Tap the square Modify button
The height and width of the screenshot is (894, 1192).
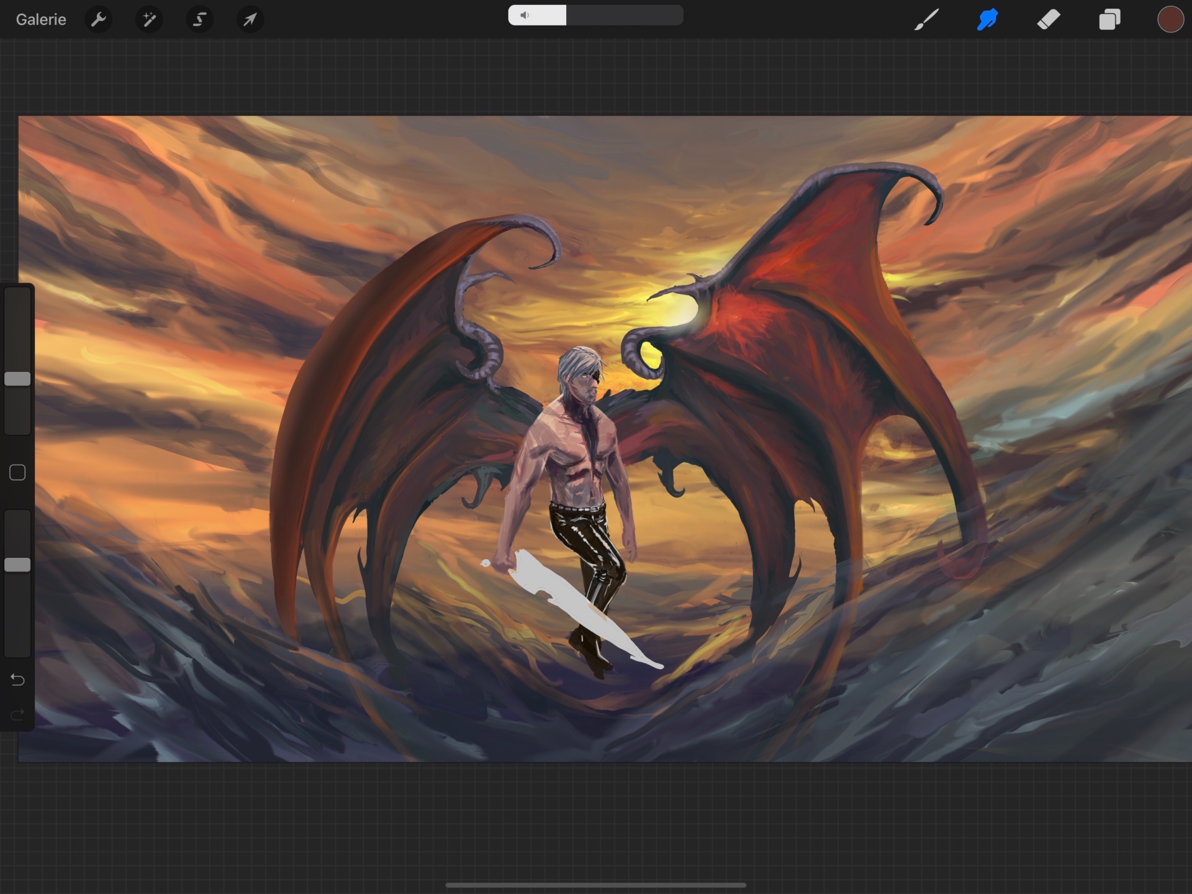click(x=17, y=473)
